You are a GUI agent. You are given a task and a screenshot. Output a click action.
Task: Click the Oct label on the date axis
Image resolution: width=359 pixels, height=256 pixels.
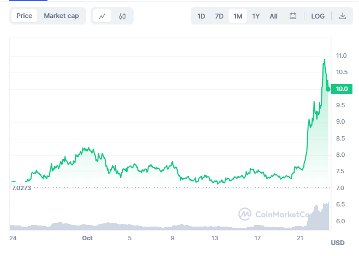pos(87,238)
